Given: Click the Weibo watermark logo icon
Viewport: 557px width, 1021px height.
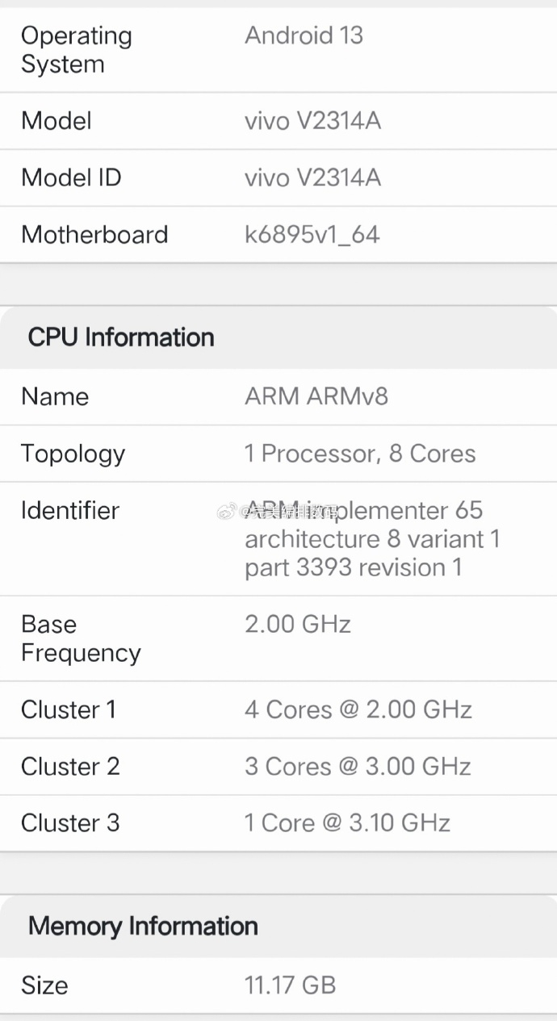Looking at the screenshot, I should (227, 511).
